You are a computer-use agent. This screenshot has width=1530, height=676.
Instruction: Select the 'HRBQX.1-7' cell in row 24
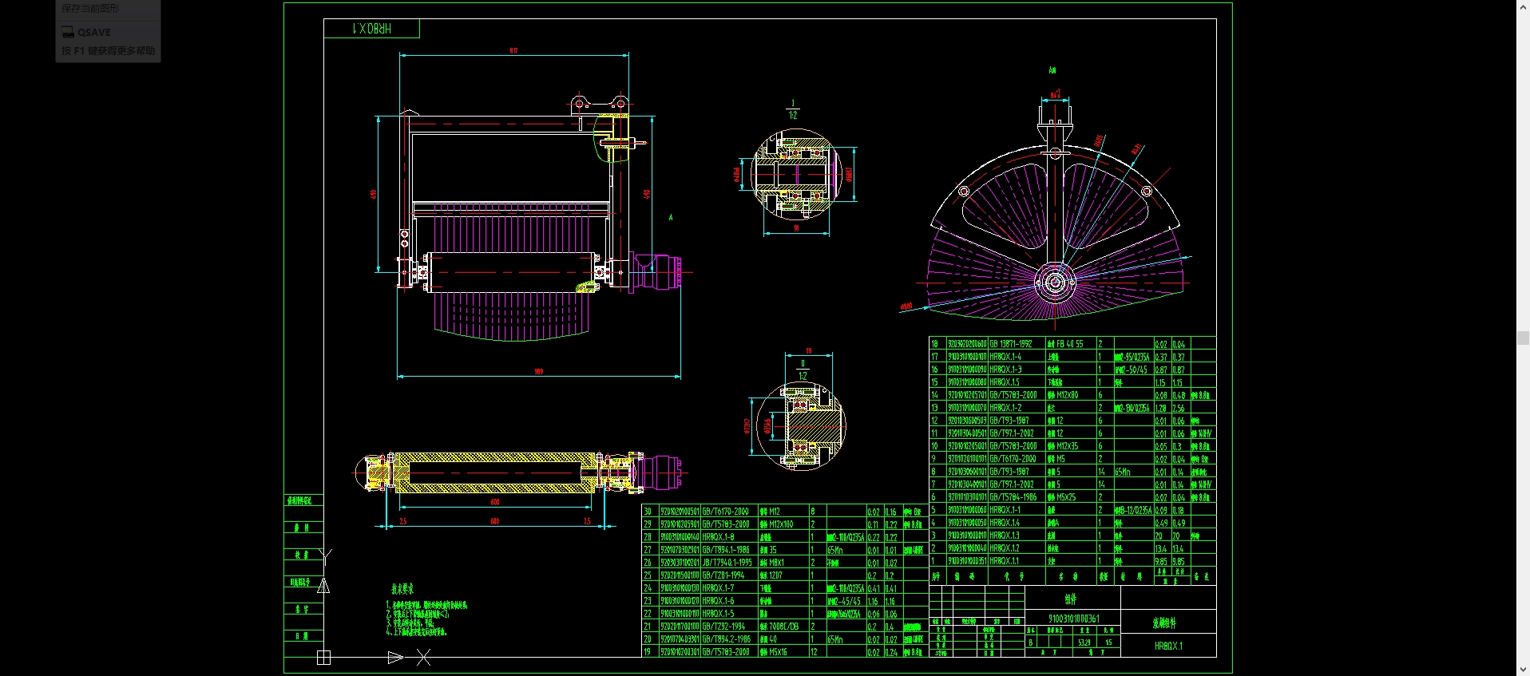point(729,588)
